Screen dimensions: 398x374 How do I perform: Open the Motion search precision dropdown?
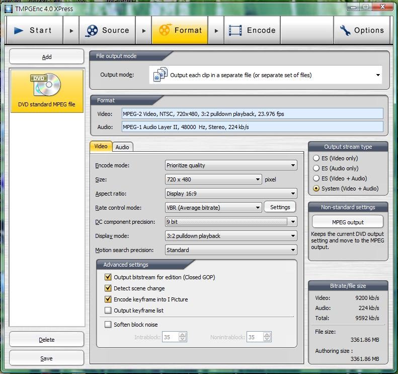pyautogui.click(x=231, y=250)
